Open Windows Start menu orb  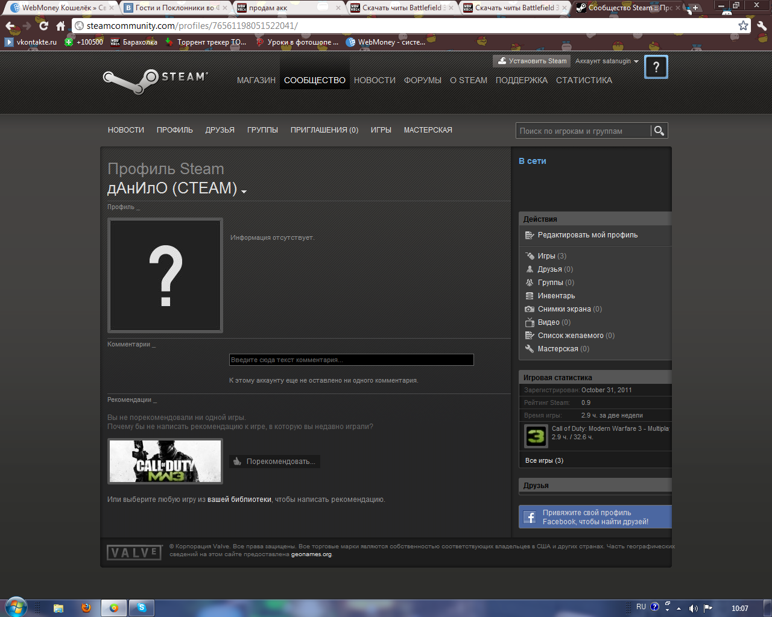[x=15, y=607]
